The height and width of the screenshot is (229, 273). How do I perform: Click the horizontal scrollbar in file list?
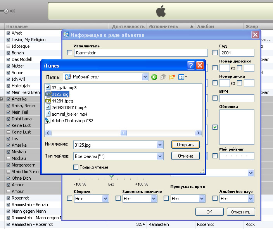[x=123, y=133]
